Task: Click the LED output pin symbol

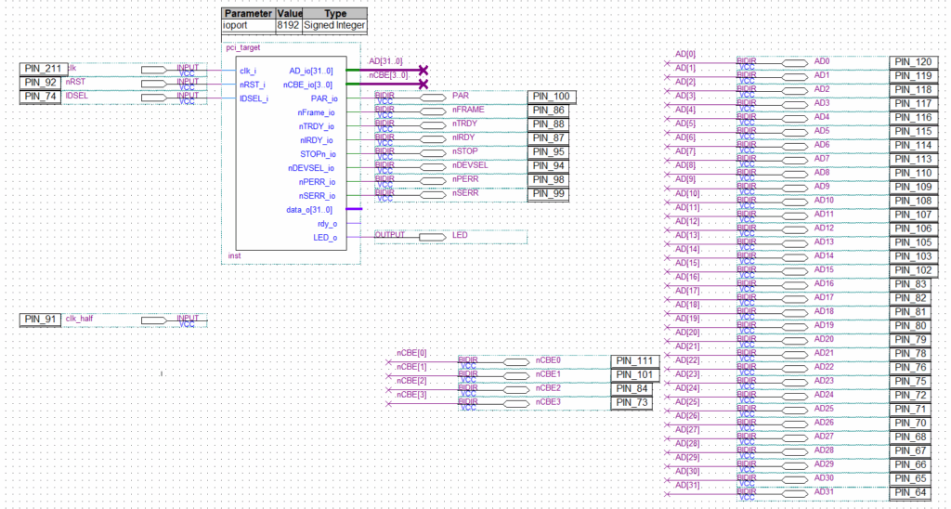Action: point(432,237)
